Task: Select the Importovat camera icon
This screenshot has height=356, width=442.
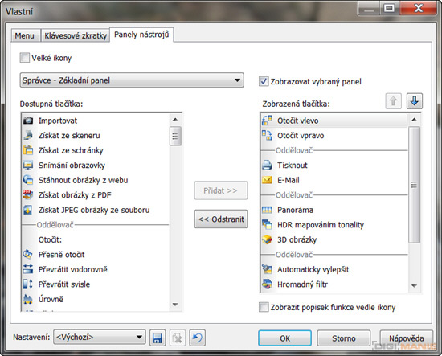Action: pyautogui.click(x=27, y=121)
